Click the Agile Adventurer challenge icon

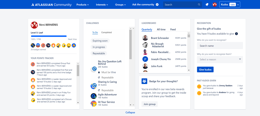pyautogui.click(x=94, y=96)
